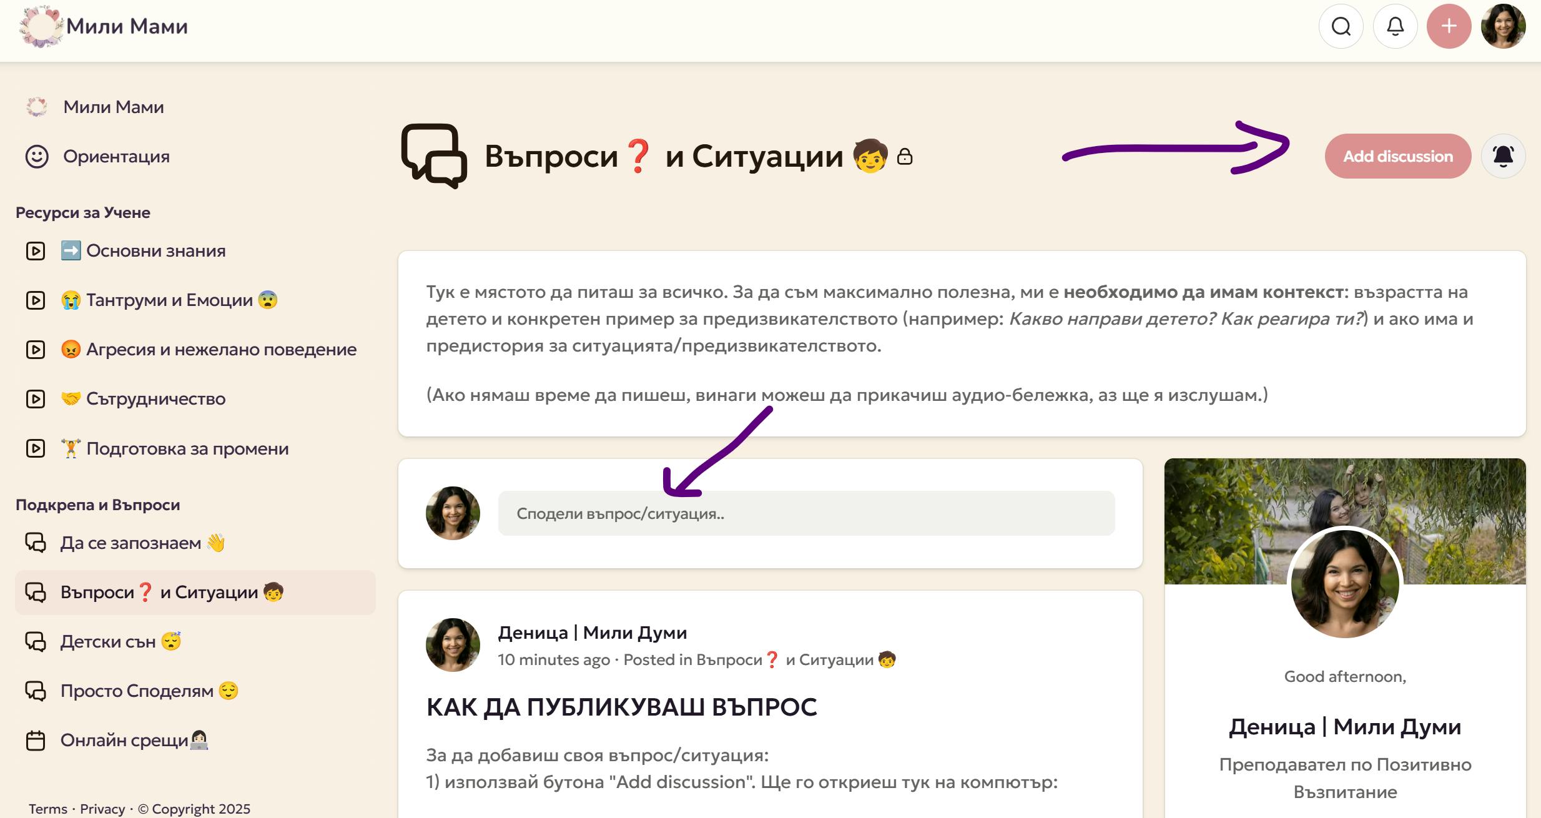Click the Privacy link in the footer
1541x818 pixels.
tap(102, 809)
